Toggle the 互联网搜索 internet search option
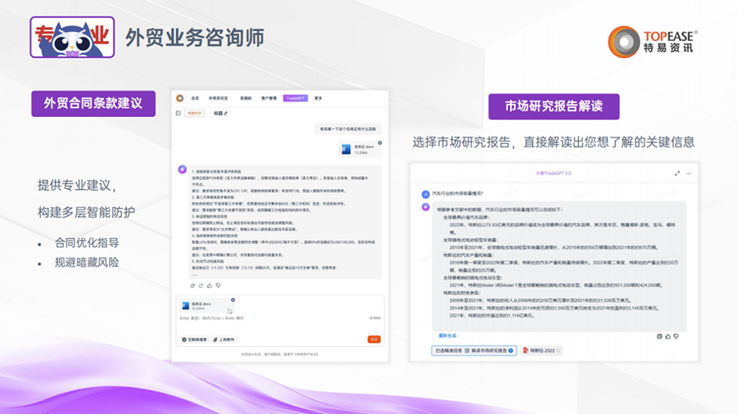 [194, 339]
